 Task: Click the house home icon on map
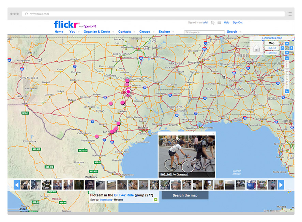(x=256, y=48)
